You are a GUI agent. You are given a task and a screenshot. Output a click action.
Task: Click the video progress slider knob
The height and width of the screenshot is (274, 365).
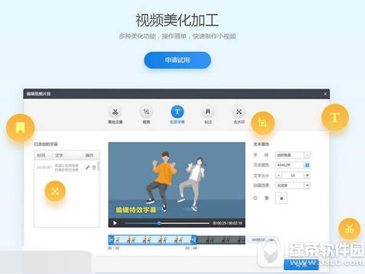(x=159, y=224)
